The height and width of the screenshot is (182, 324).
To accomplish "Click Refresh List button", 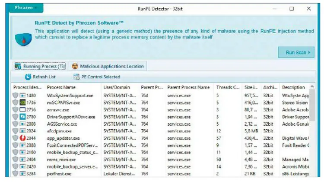I will [40, 77].
